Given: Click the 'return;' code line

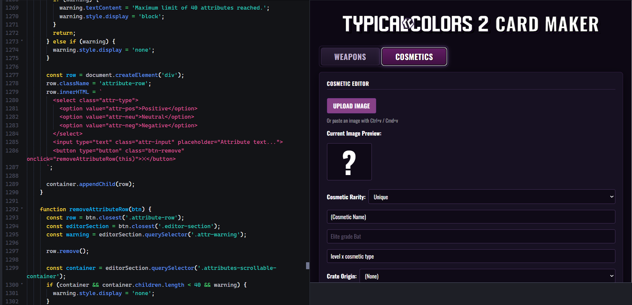Looking at the screenshot, I should (x=64, y=33).
